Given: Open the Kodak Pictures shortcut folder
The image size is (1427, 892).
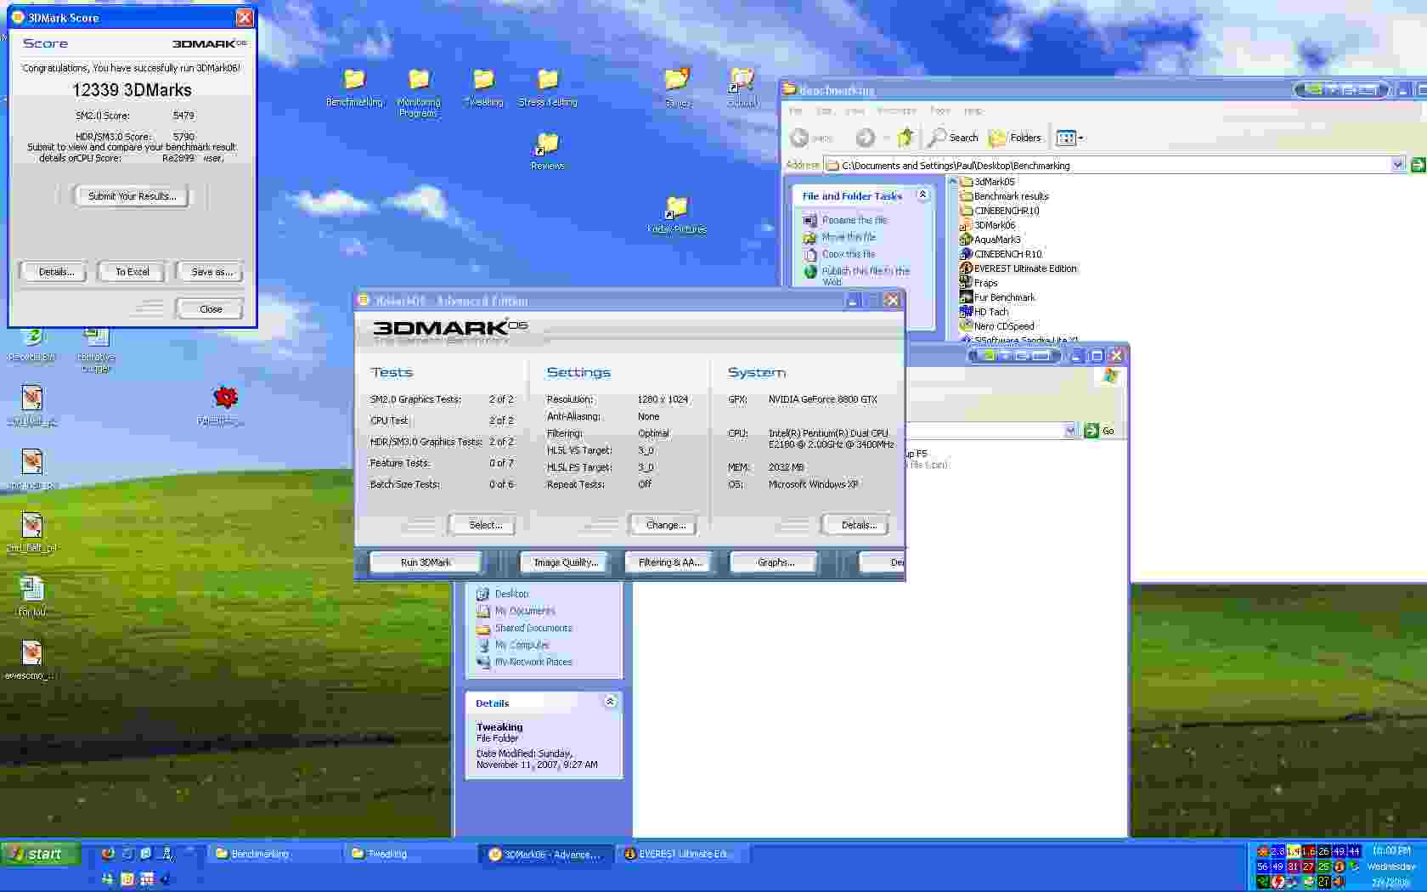Looking at the screenshot, I should pyautogui.click(x=677, y=214).
